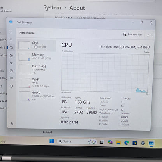Open File Explorer on taskbar

pyautogui.click(x=118, y=143)
